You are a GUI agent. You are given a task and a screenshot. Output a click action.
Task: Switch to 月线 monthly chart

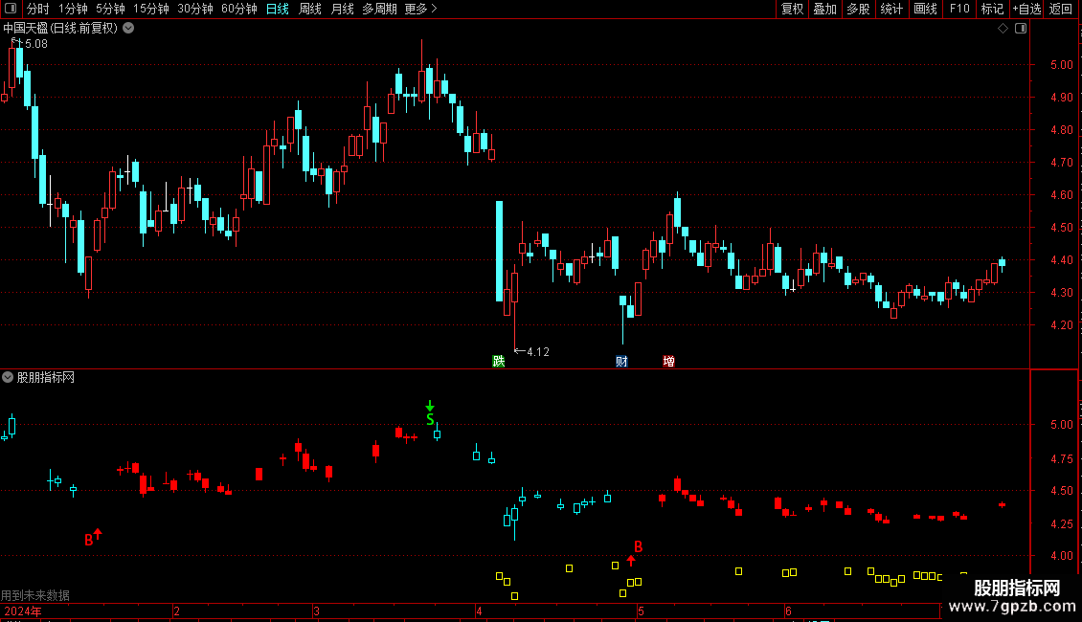[342, 9]
